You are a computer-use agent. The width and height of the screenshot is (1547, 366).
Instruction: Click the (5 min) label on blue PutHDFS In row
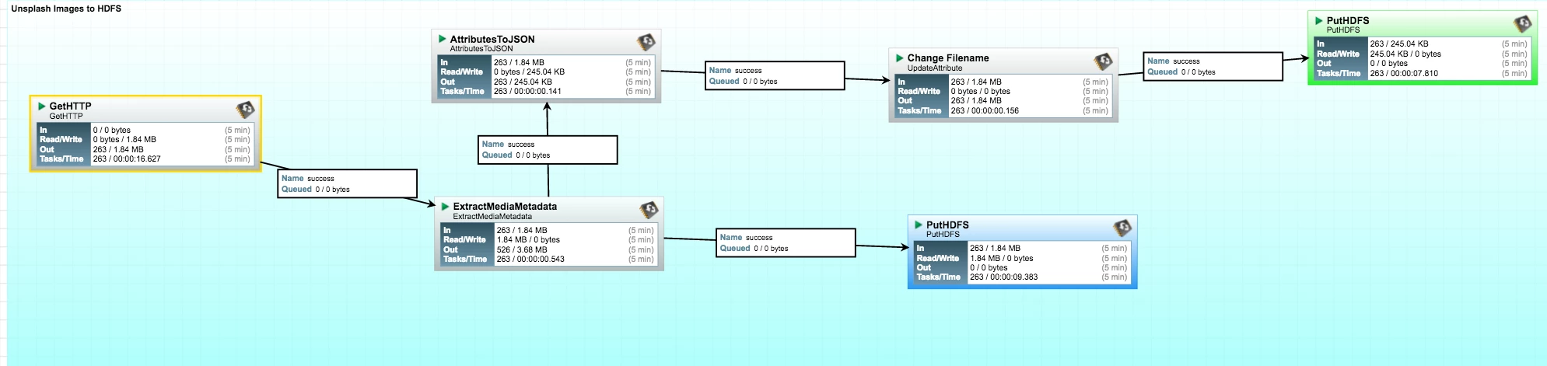coord(1114,248)
